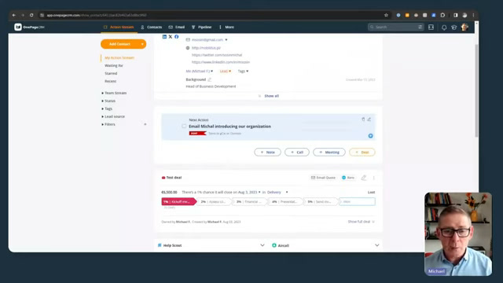503x283 pixels.
Task: Open browser extensions puzzle icon
Action: tap(442, 15)
